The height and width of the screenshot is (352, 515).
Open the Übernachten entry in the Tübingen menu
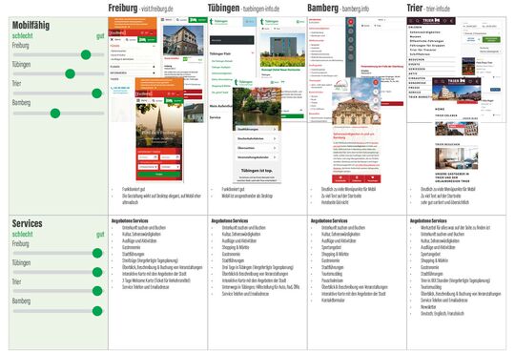click(x=257, y=148)
